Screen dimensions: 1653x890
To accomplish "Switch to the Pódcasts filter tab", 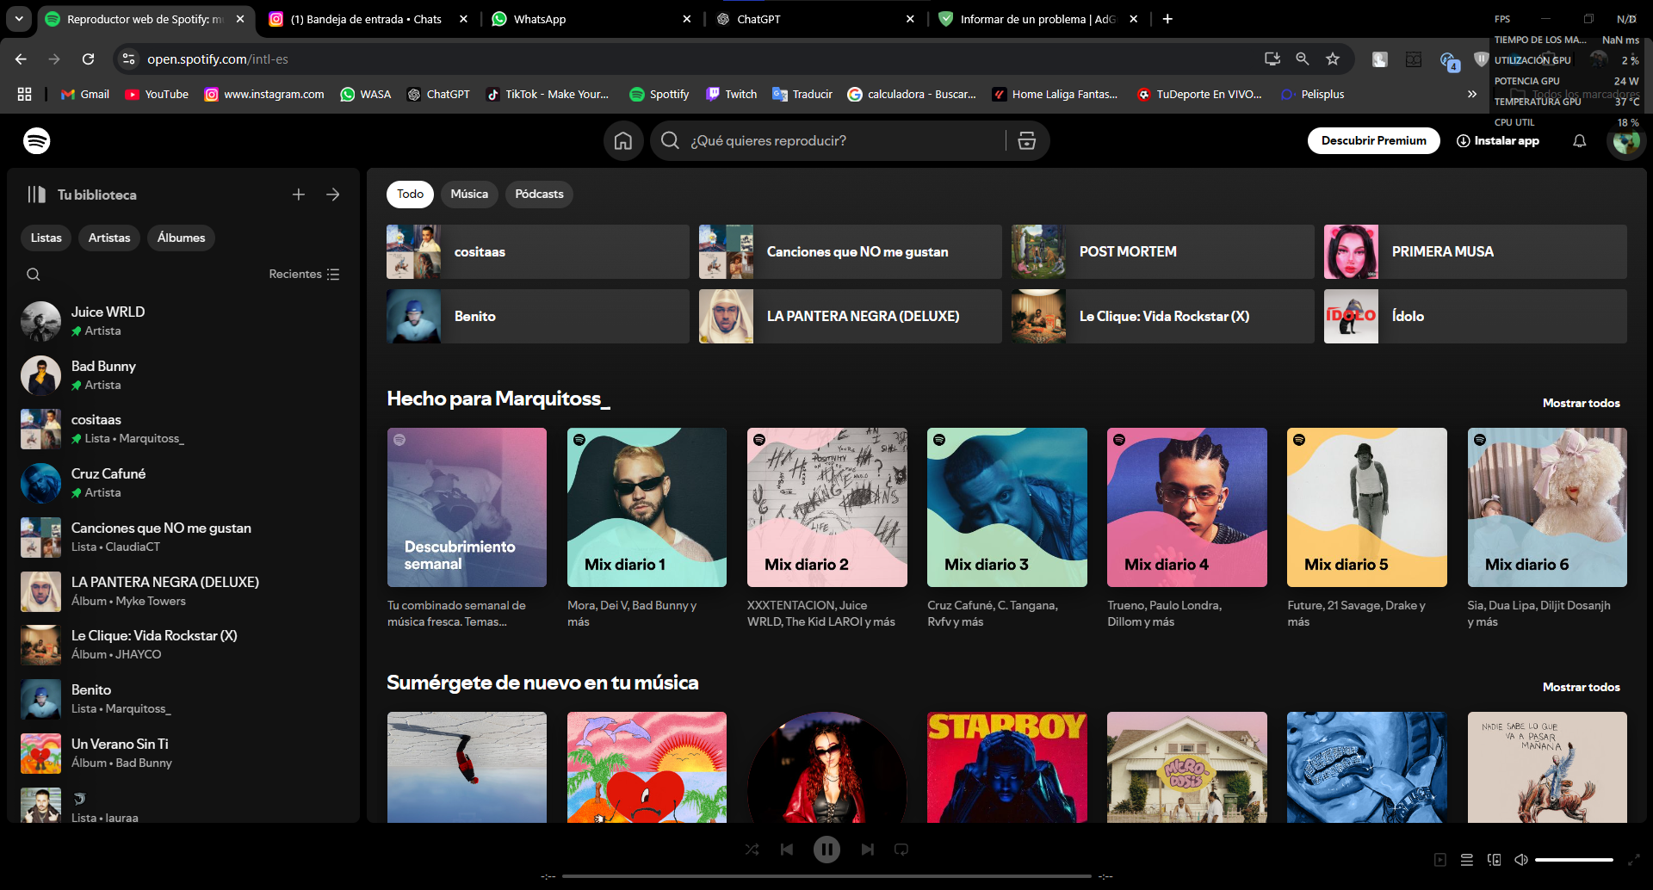I will pyautogui.click(x=539, y=195).
